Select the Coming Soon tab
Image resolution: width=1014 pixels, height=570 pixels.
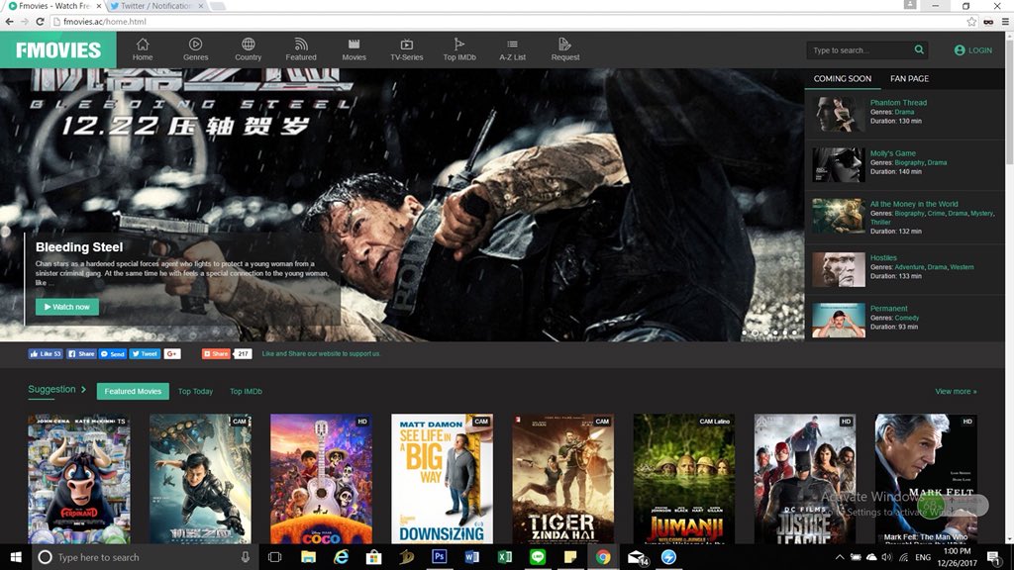[843, 78]
